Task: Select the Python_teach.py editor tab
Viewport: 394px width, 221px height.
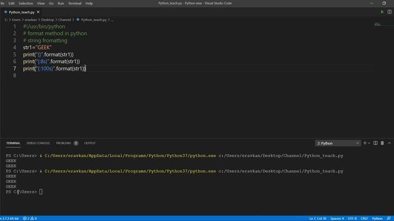Action: pos(22,12)
